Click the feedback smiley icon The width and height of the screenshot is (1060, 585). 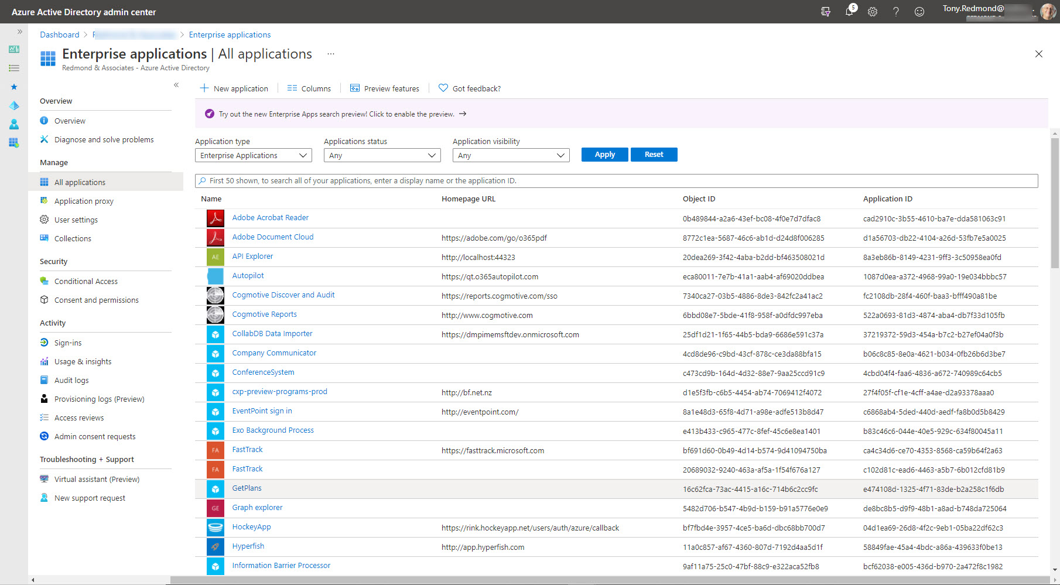(x=919, y=12)
